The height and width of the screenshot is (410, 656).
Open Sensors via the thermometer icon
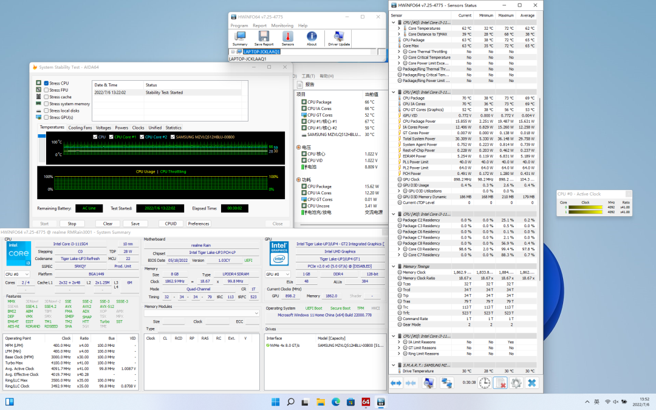(287, 37)
